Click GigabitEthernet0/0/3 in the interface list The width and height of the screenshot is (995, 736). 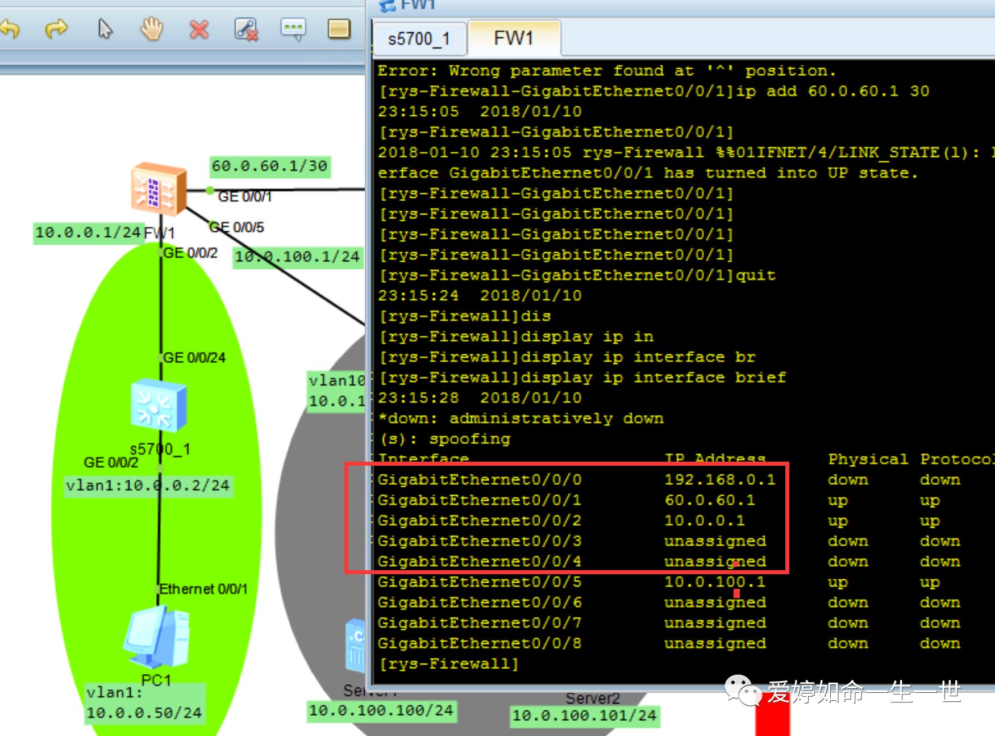coord(480,541)
